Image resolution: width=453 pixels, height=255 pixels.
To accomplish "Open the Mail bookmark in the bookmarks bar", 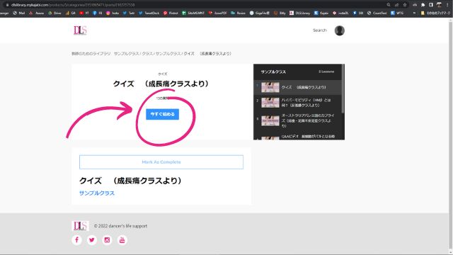I will [19, 13].
